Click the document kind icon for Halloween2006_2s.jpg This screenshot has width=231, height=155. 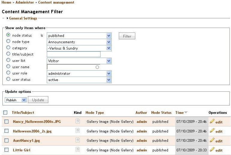click(78, 131)
